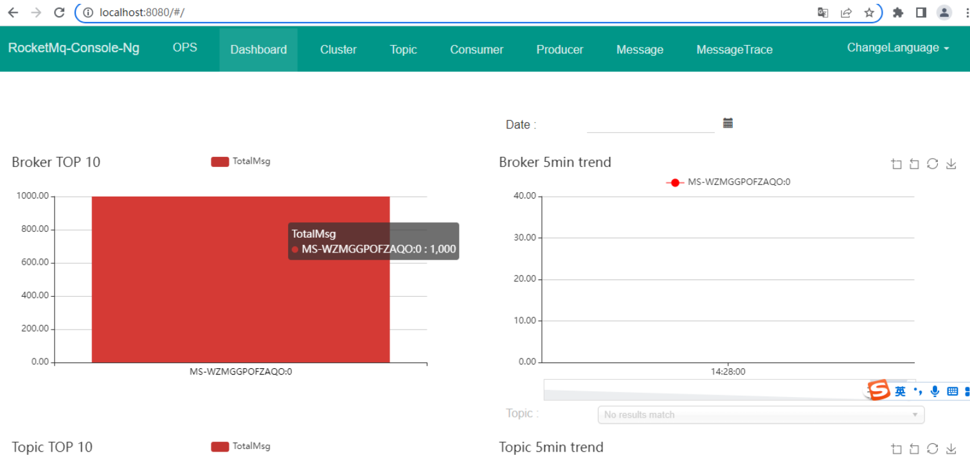Viewport: 970px width, 460px height.
Task: Go to the Cluster tab
Action: pos(338,49)
